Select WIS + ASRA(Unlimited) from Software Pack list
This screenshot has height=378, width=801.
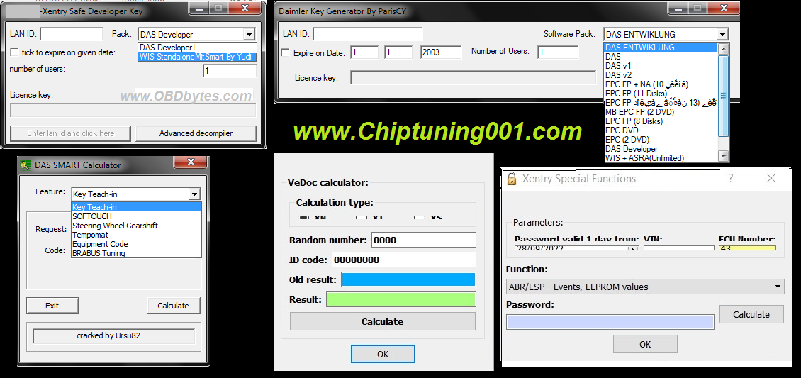point(644,158)
